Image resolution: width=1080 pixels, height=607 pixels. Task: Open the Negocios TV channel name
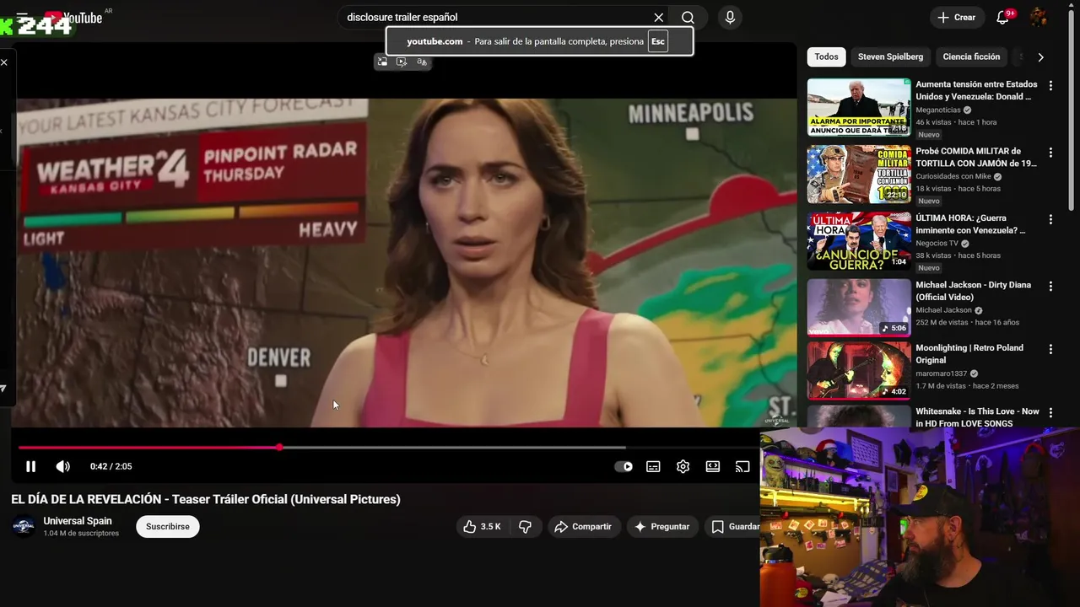937,243
